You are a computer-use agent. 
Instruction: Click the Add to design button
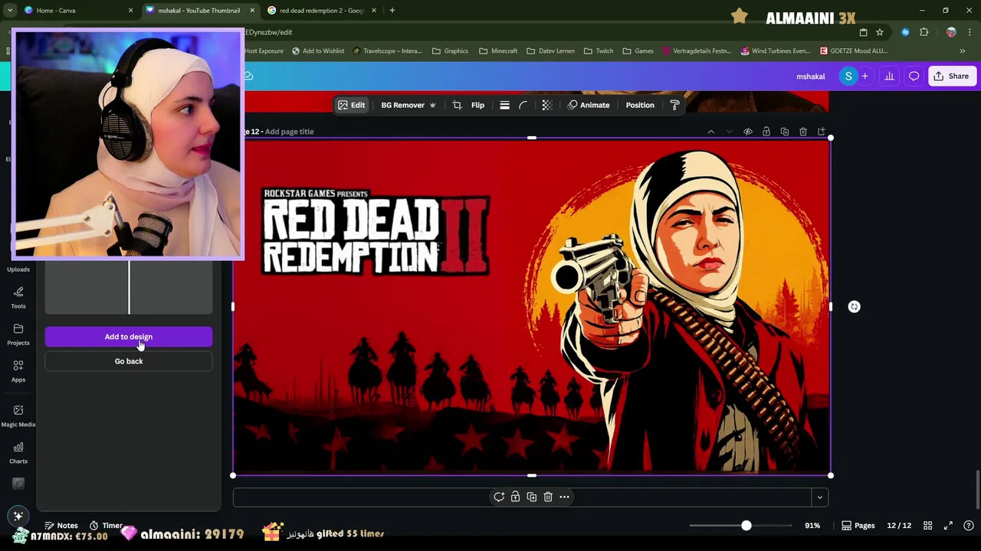coord(129,337)
